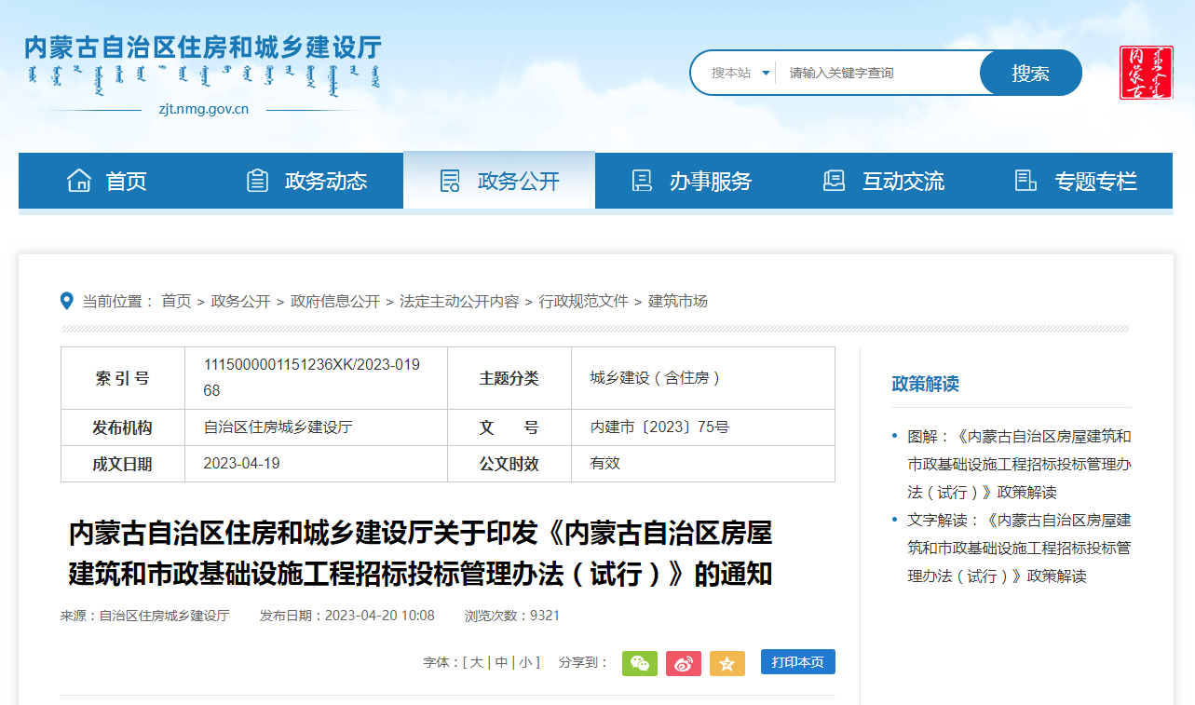This screenshot has height=705, width=1195.
Task: Open the 互动交流 navigation menu
Action: click(884, 181)
